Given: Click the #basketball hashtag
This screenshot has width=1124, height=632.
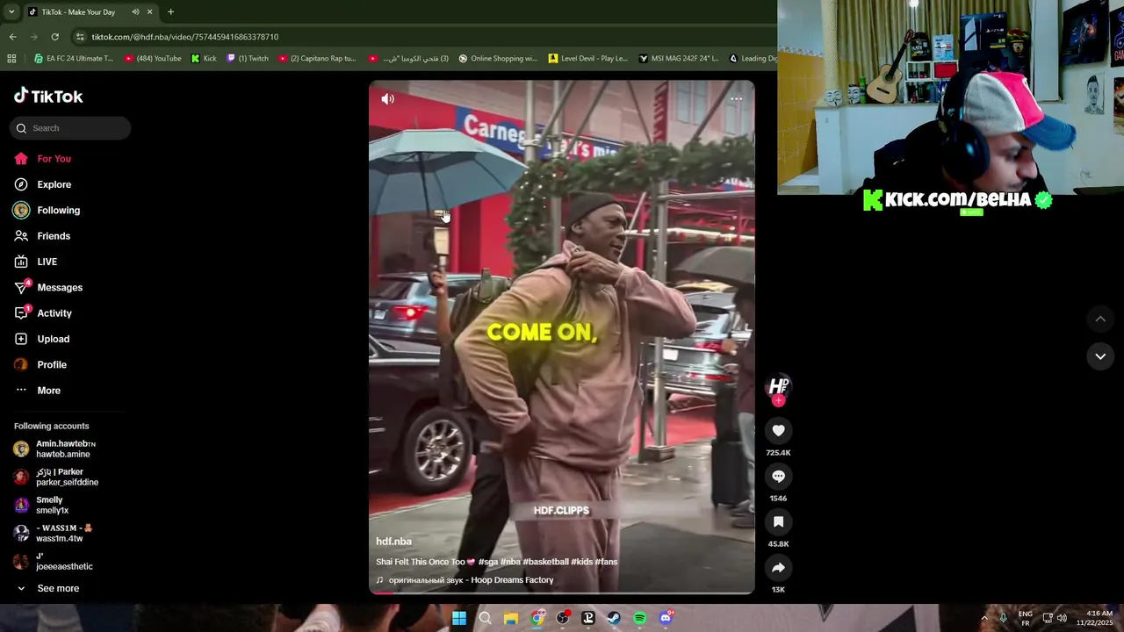Looking at the screenshot, I should click(545, 562).
